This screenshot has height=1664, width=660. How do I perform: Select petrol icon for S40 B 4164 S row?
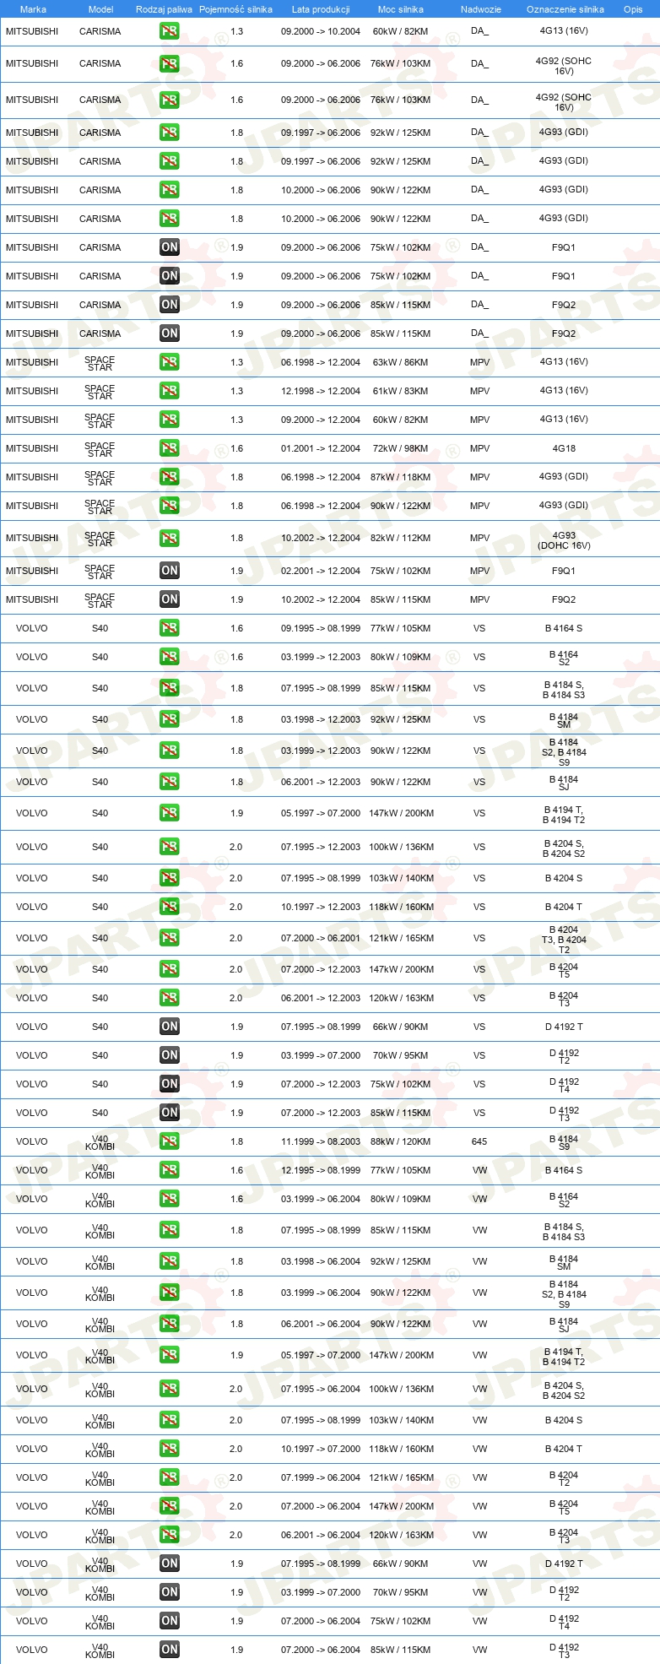170,628
